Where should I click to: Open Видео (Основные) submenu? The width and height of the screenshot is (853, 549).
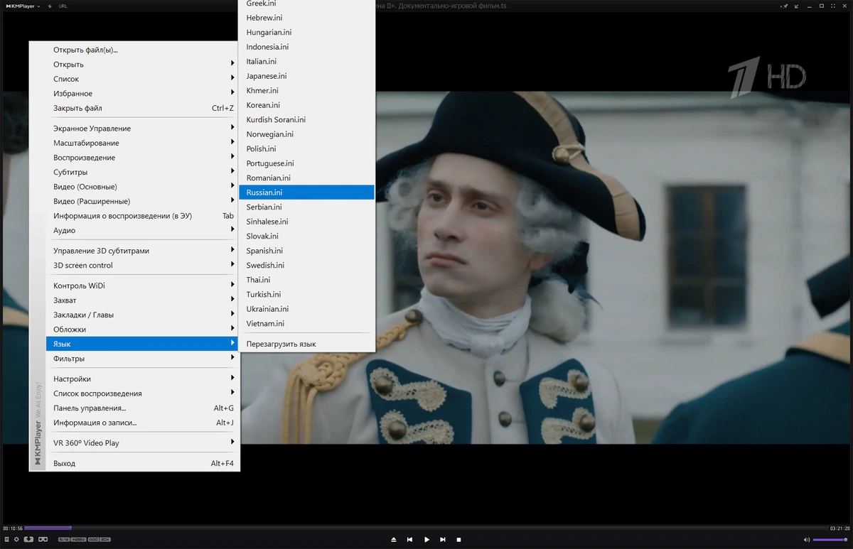coord(143,187)
